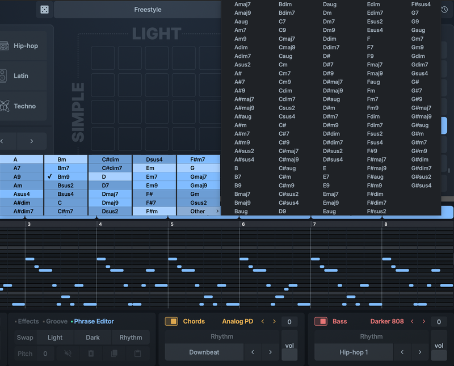
Task: Click the paste clipboard icon in Phrase Editor
Action: pyautogui.click(x=137, y=354)
